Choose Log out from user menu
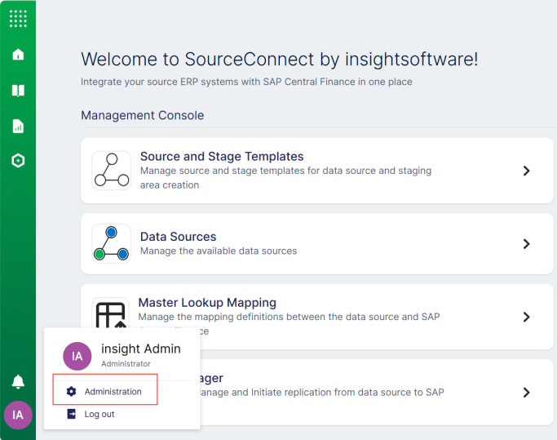This screenshot has width=557, height=440. tap(99, 414)
